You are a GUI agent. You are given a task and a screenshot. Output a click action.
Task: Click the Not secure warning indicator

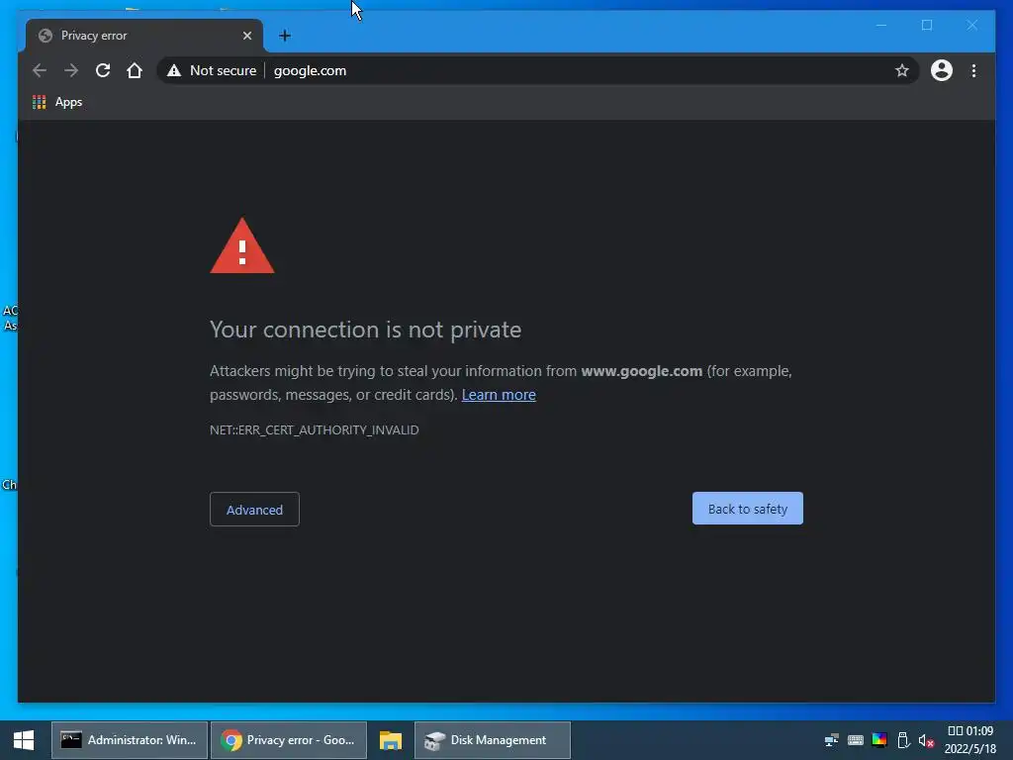tap(212, 70)
